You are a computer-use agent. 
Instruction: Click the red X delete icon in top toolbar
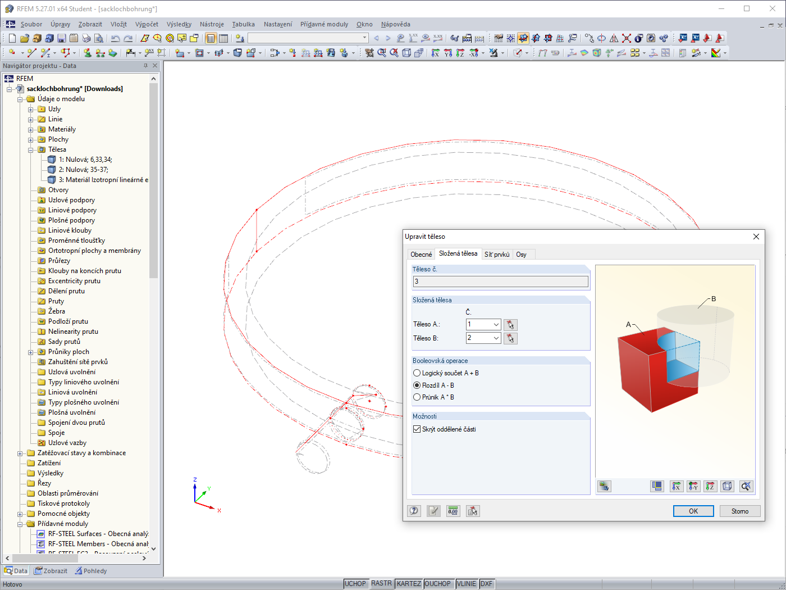[627, 38]
